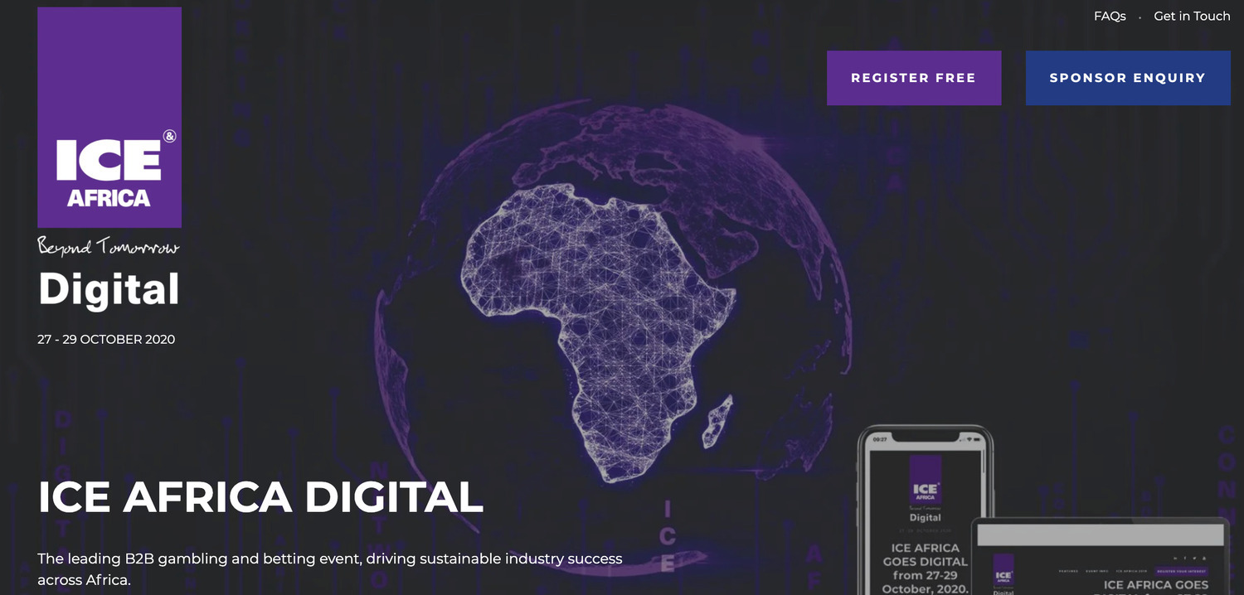Open the Get in Touch link
The height and width of the screenshot is (595, 1244).
(x=1192, y=17)
